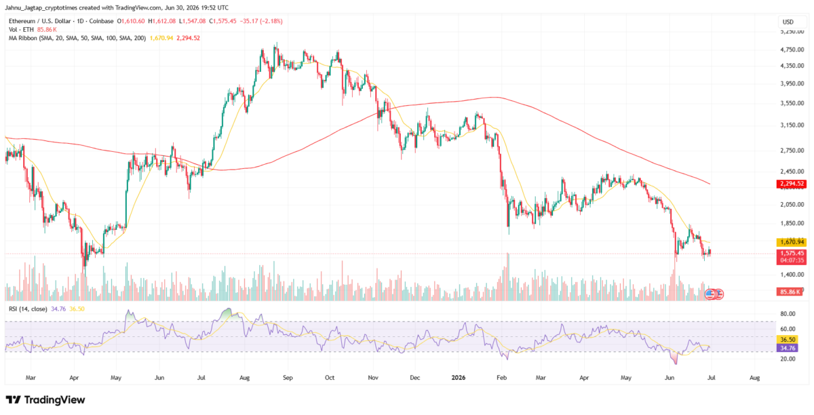Viewport: 814px width, 415px height.
Task: Click the 60.00 RSI scale label
Action: click(788, 329)
